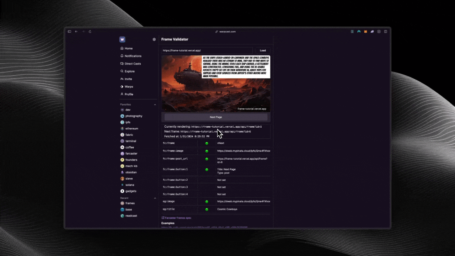This screenshot has height=256, width=455.
Task: Reload the page with the refresh icon
Action: 90,32
